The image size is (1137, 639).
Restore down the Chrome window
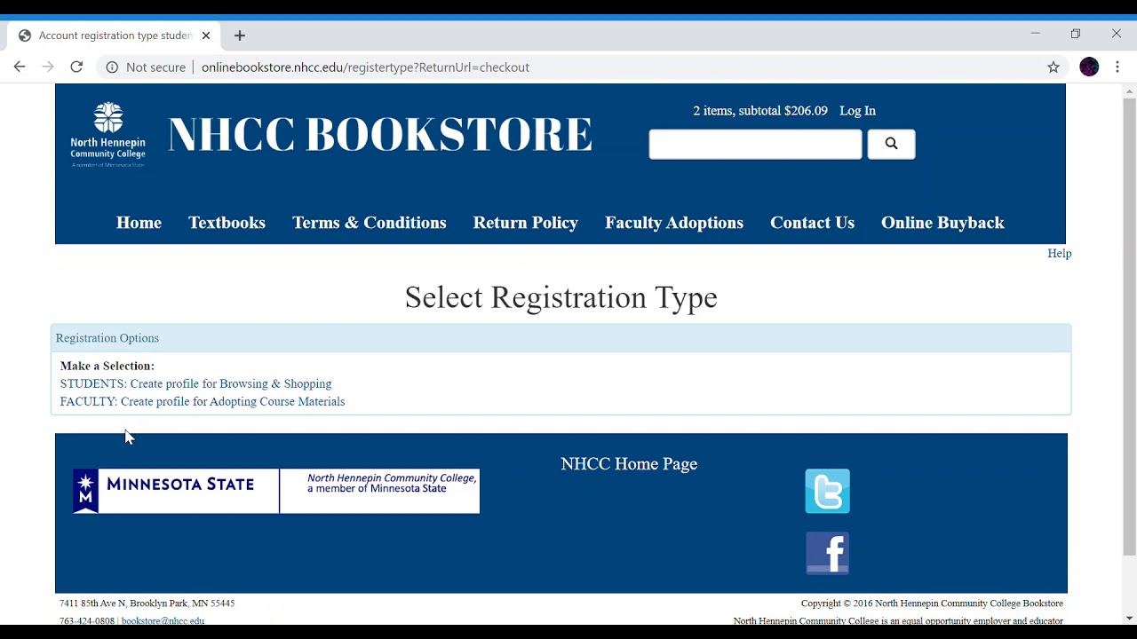[x=1076, y=34]
